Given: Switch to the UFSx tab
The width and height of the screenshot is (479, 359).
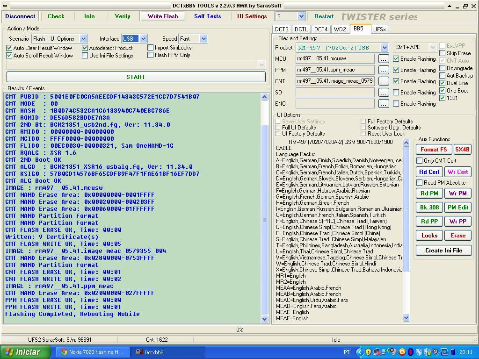Looking at the screenshot, I should tap(380, 29).
